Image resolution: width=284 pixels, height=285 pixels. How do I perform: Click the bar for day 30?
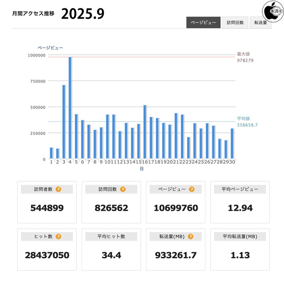point(232,144)
